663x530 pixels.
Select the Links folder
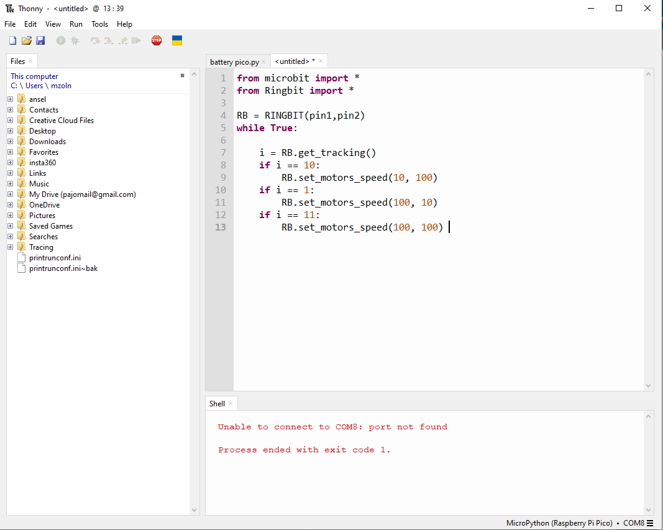(x=38, y=173)
